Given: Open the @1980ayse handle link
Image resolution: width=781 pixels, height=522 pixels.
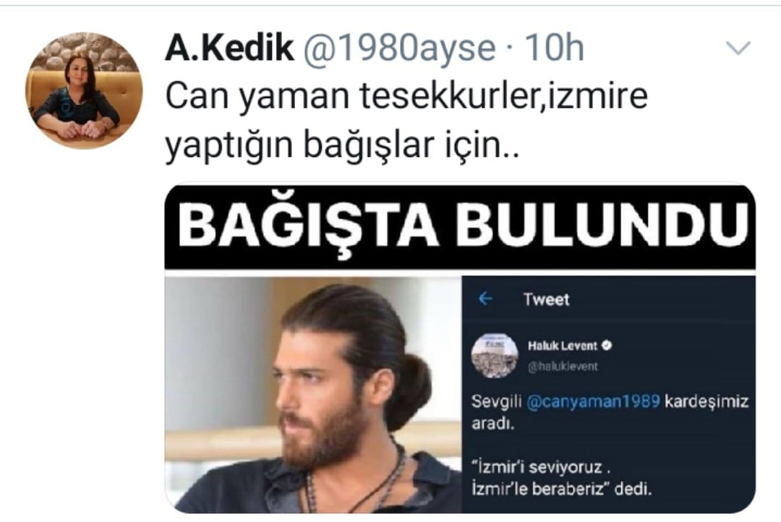Looking at the screenshot, I should point(399,48).
